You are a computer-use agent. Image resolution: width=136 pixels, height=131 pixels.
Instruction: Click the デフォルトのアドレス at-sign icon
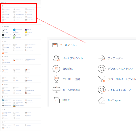pyautogui.click(x=102, y=69)
